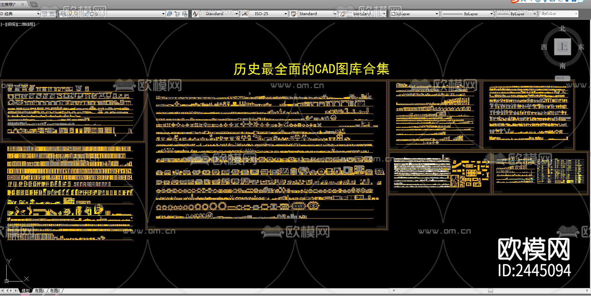Open Layer Properties Manager icon
Image resolution: width=591 pixels, height=296 pixels.
[x=63, y=14]
